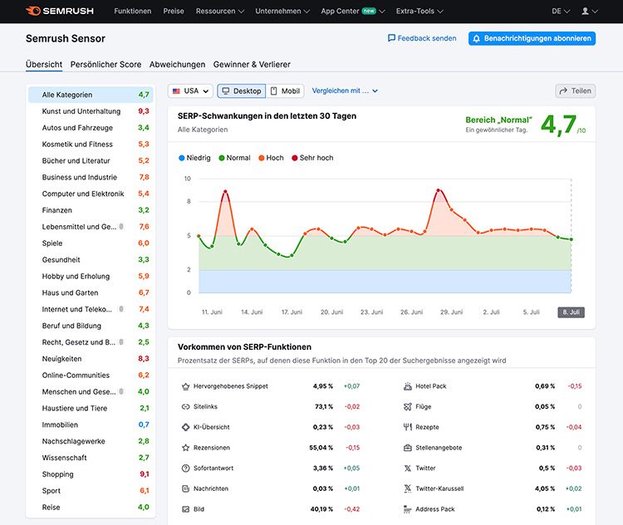This screenshot has width=623, height=525.
Task: Open Funktionen in the top navigation
Action: (x=133, y=11)
